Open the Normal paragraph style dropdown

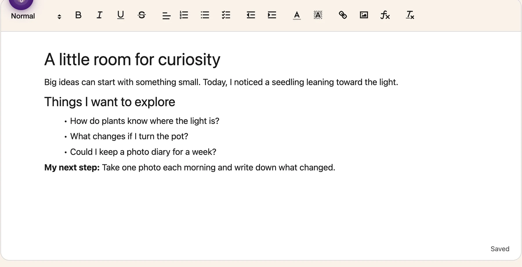tap(36, 16)
